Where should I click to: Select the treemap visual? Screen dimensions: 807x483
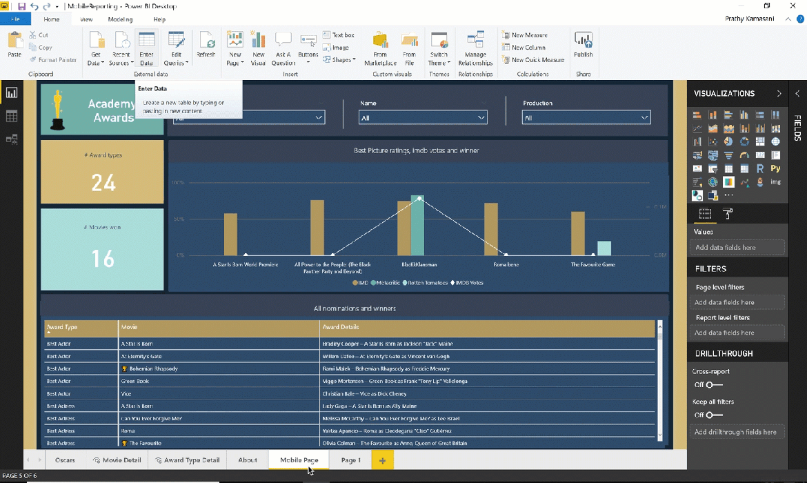tap(760, 141)
